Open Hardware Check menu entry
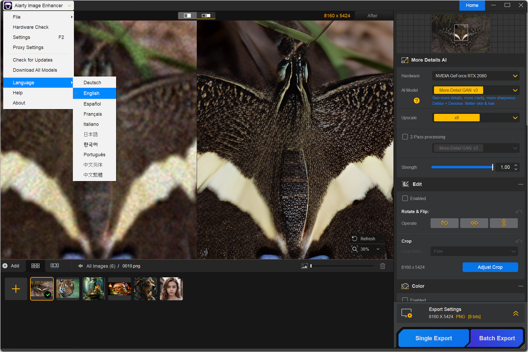Image resolution: width=528 pixels, height=352 pixels. coord(31,27)
